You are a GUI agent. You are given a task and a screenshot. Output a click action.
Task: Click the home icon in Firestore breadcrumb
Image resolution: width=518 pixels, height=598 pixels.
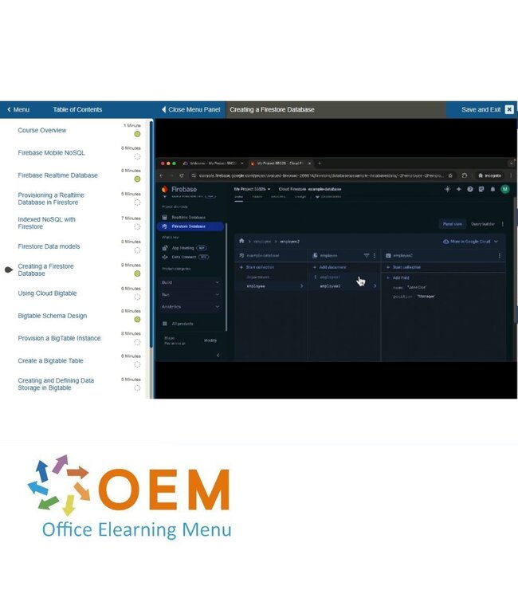click(241, 241)
